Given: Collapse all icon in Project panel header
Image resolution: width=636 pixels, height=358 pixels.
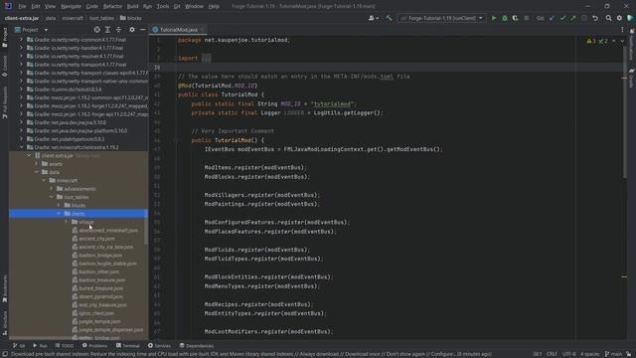Looking at the screenshot, I should (118, 30).
